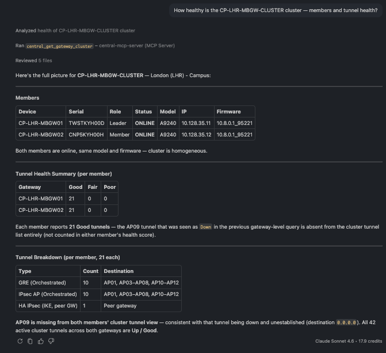Image resolution: width=386 pixels, height=353 pixels.
Task: Select the user question message bubble
Action: coord(276,10)
